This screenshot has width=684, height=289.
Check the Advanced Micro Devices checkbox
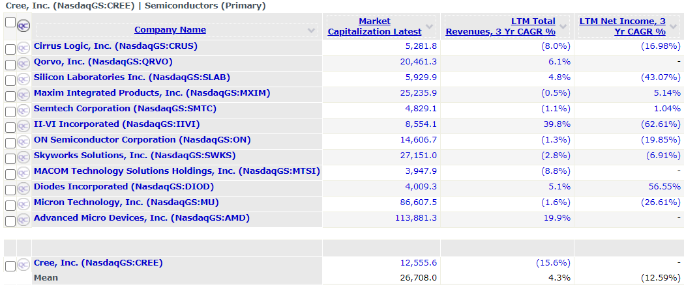(10, 221)
